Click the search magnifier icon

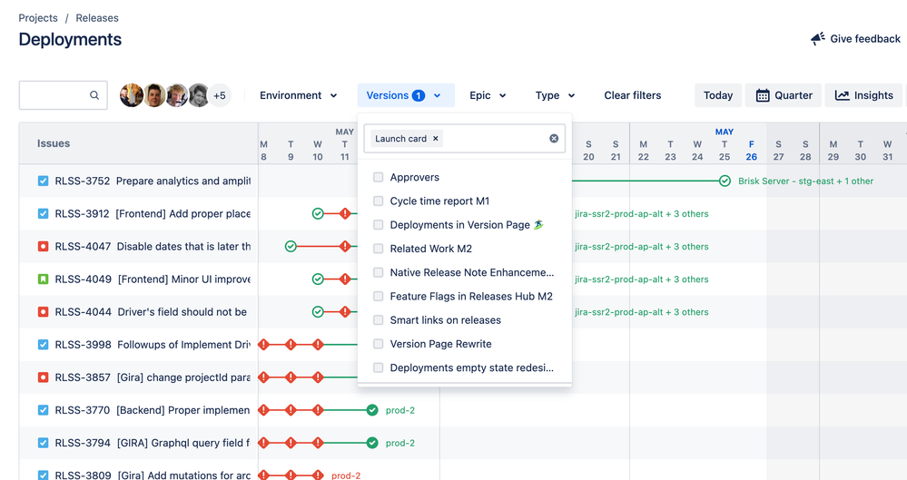point(94,95)
